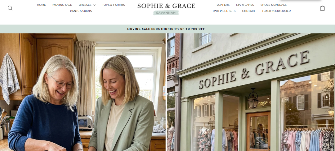Click the Dresses menu label
The height and width of the screenshot is (151, 335).
85,5
